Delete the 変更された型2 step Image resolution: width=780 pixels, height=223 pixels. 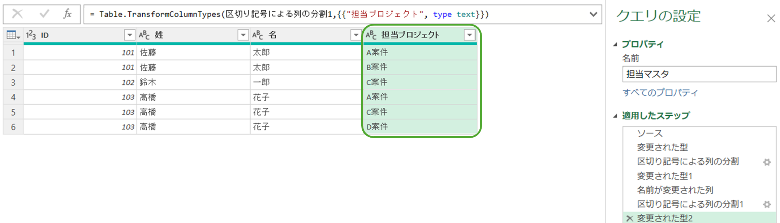(630, 218)
